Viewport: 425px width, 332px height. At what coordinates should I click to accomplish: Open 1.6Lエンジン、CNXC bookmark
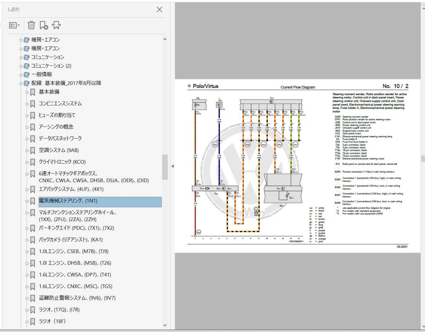tap(75, 286)
